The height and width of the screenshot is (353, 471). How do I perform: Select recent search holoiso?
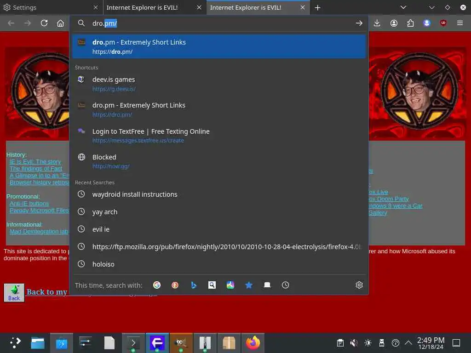pyautogui.click(x=219, y=264)
